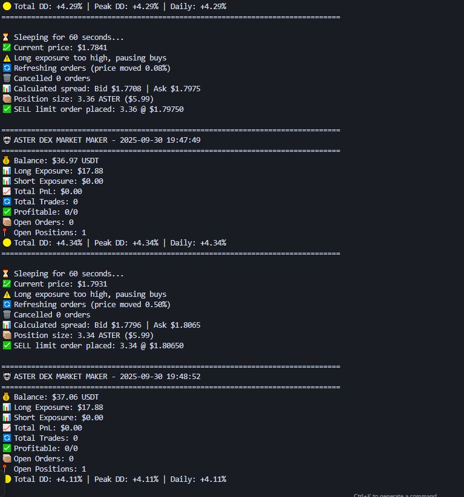Click the money bag icon next to $36.97 balance
This screenshot has height=497, width=464.
pyautogui.click(x=7, y=161)
